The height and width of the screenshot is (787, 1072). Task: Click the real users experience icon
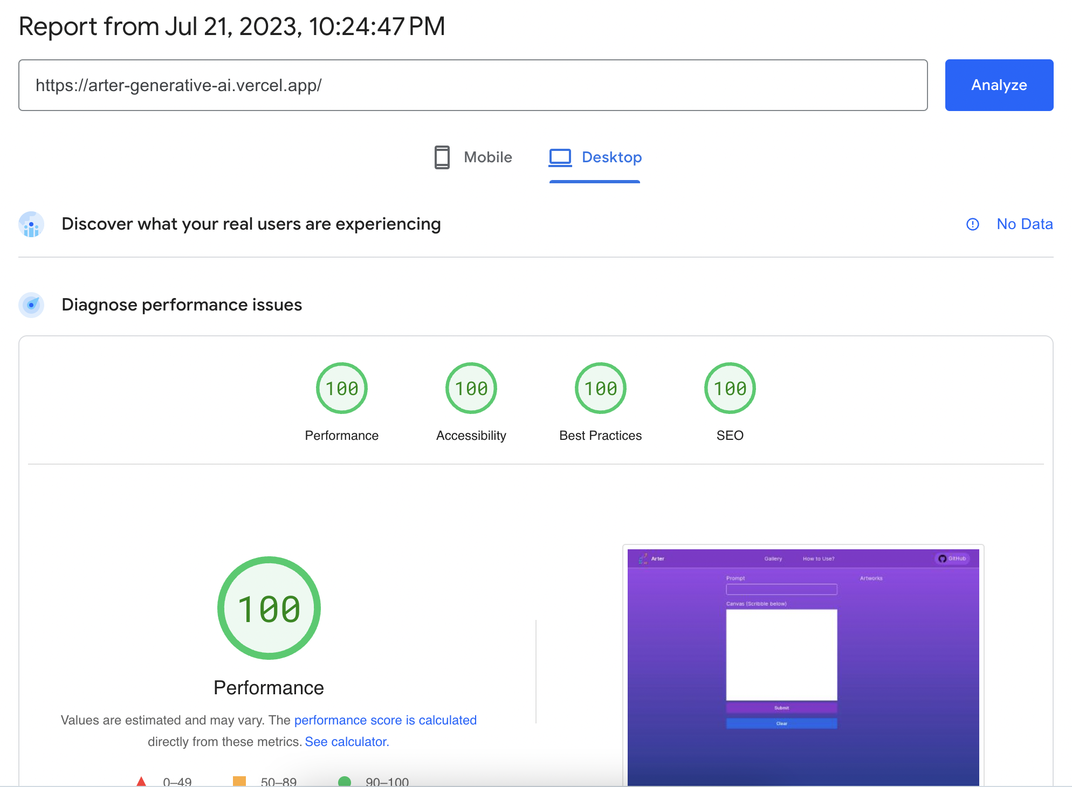pyautogui.click(x=31, y=224)
